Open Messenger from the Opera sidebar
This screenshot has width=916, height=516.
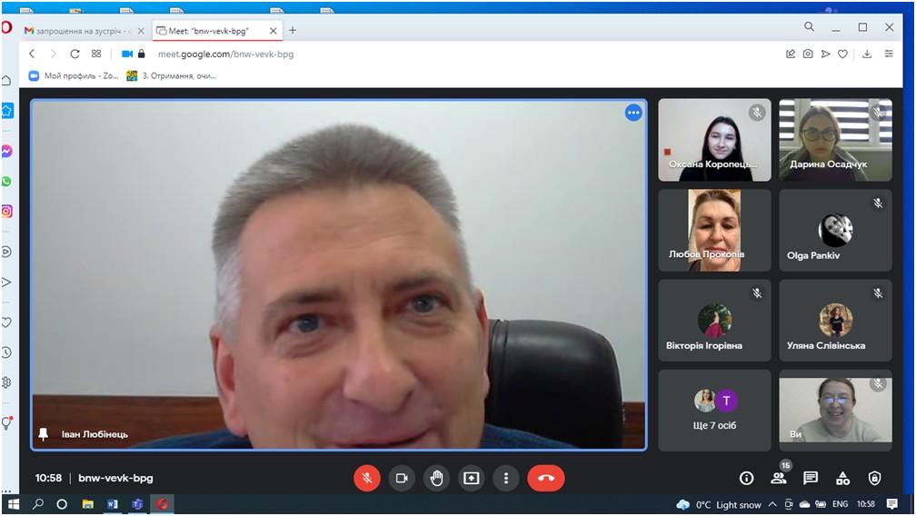click(x=7, y=152)
